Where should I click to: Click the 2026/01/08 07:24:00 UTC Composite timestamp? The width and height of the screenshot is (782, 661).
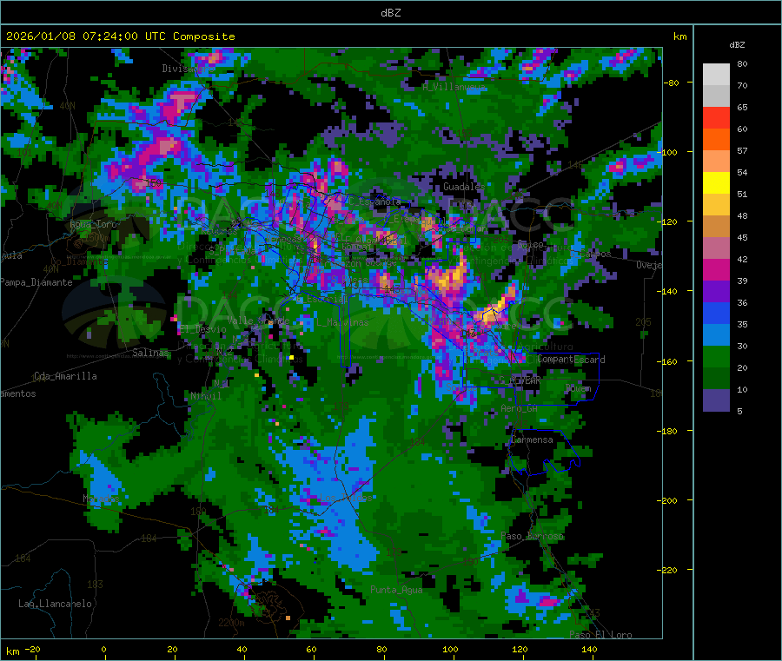point(120,36)
